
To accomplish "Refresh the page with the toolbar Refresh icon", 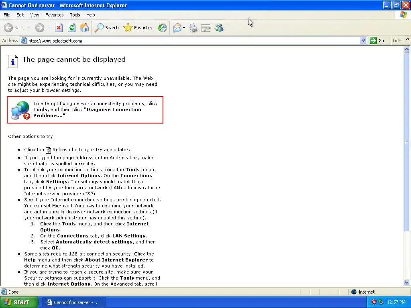I will pyautogui.click(x=71, y=28).
